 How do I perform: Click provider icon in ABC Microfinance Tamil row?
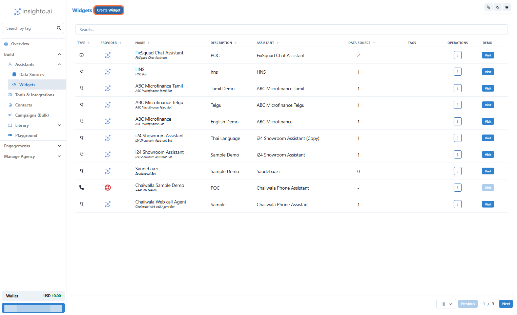pos(108,88)
